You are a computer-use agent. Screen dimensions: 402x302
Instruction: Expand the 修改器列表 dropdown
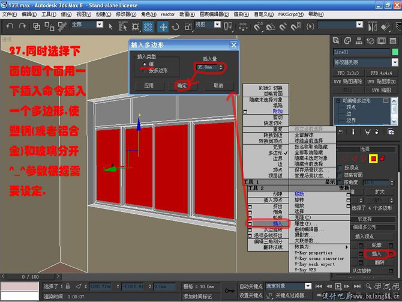[395, 62]
